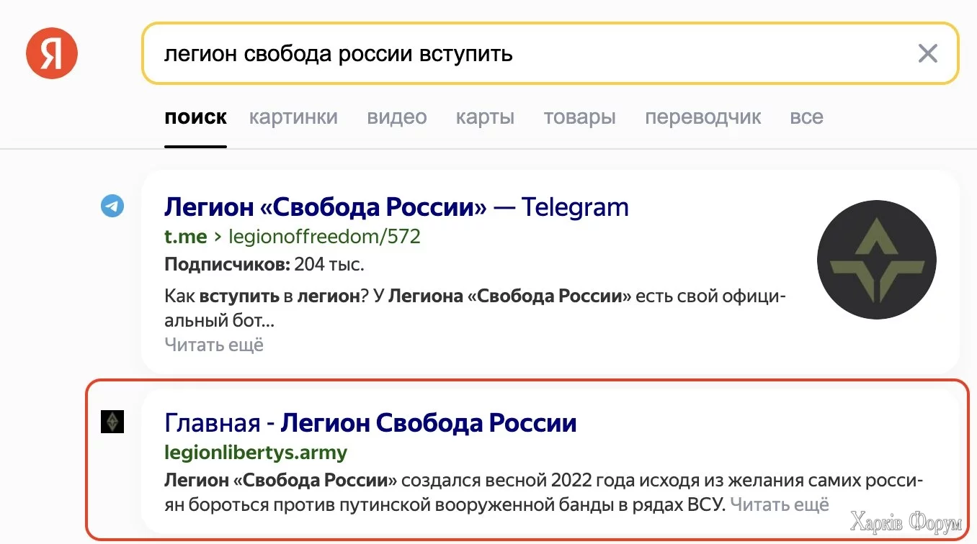The image size is (977, 544).
Task: Expand Читать ещё in second result snippet
Action: tap(780, 504)
